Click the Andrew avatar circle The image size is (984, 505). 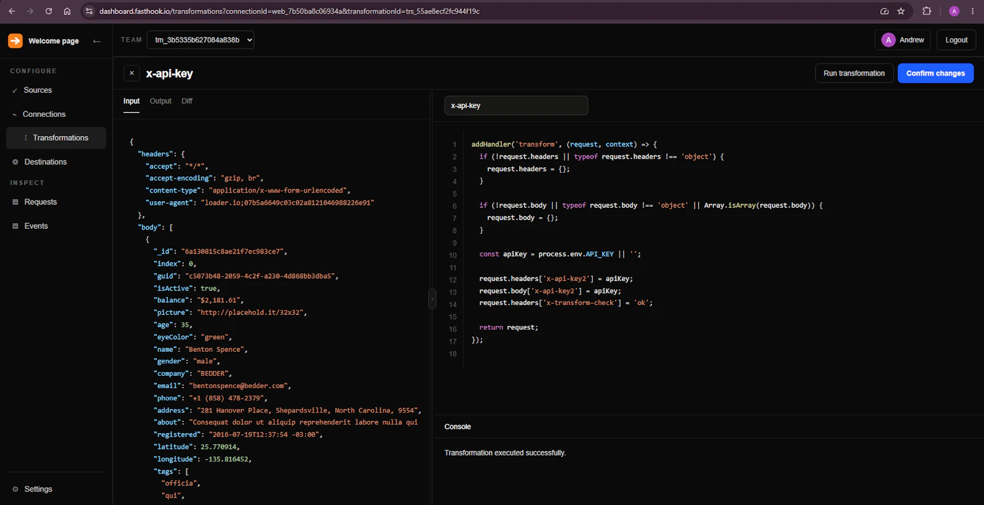[x=888, y=40]
